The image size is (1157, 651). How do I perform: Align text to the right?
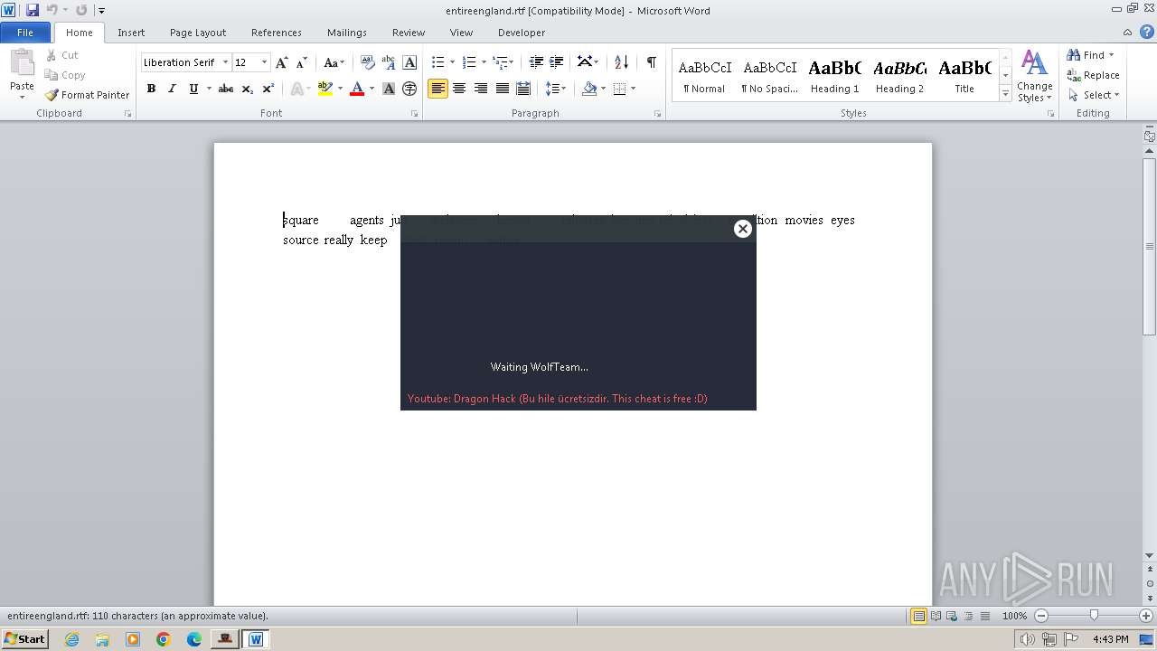click(x=481, y=89)
